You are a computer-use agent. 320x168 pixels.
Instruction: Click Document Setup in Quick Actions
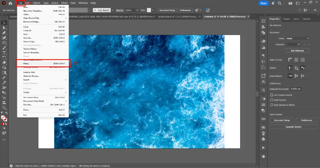point(282,120)
